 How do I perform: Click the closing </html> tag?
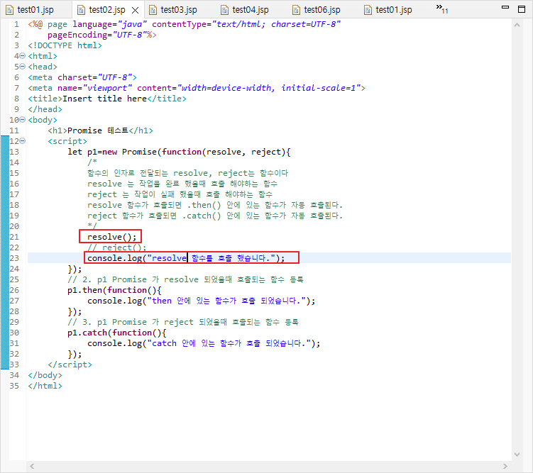pyautogui.click(x=45, y=386)
